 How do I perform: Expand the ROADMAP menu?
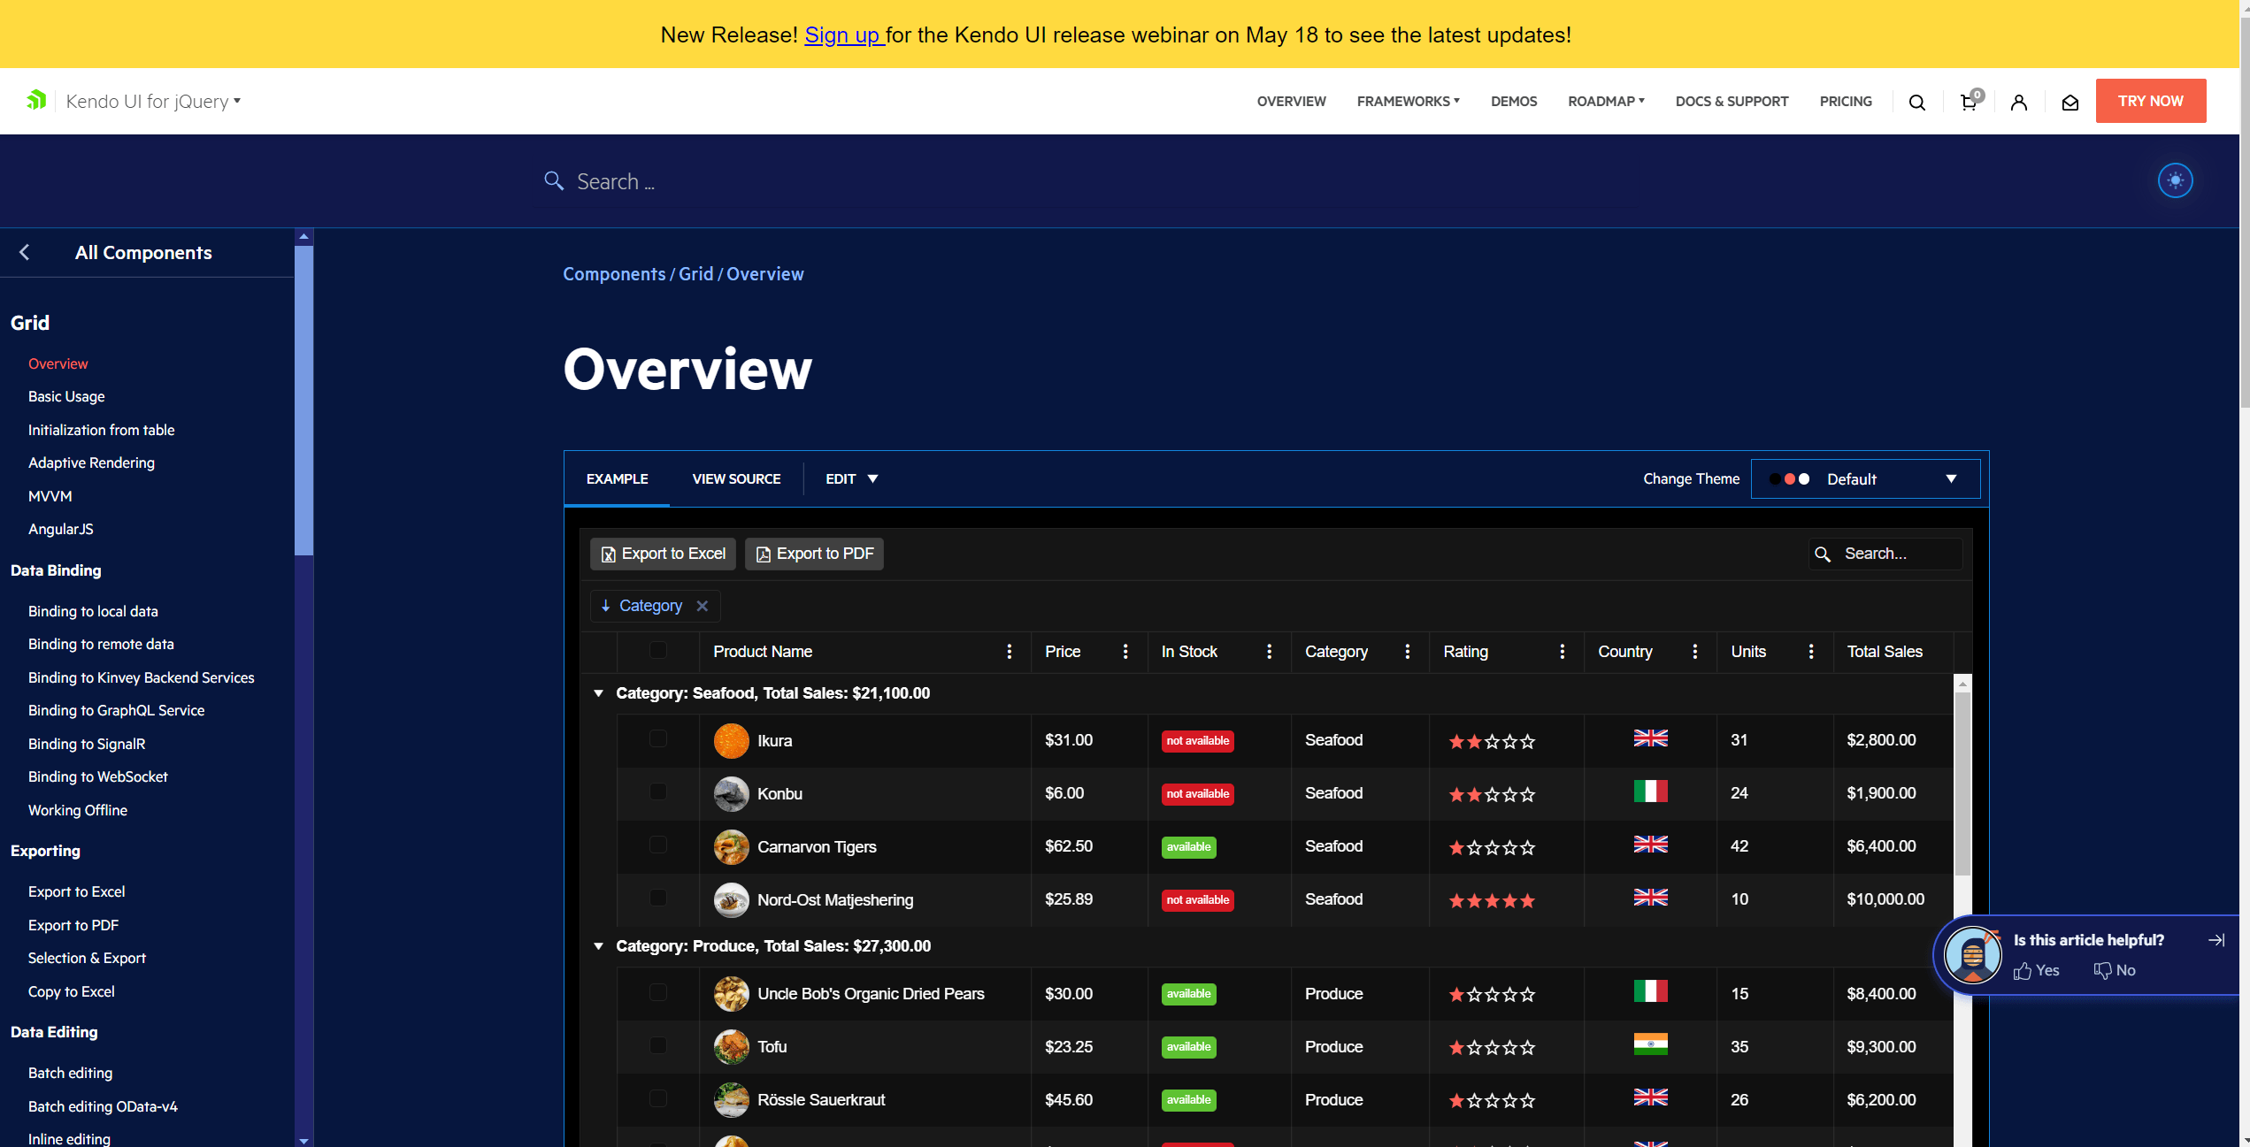point(1607,102)
